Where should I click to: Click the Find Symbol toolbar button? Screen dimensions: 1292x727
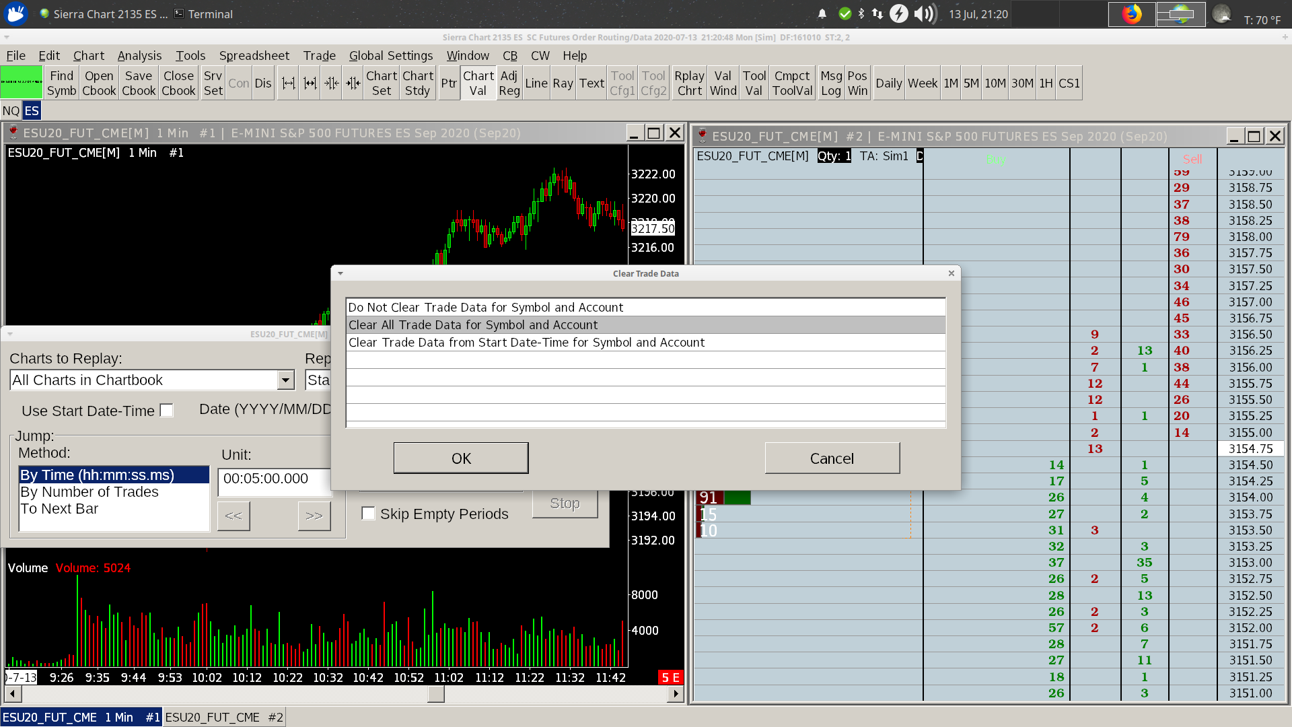click(x=61, y=83)
